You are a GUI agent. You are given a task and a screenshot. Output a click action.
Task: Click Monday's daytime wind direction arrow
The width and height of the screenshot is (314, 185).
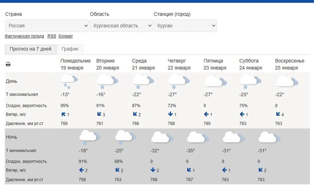tap(63, 114)
